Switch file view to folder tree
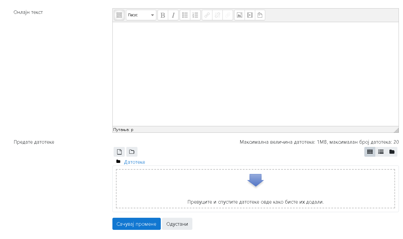 coord(392,152)
